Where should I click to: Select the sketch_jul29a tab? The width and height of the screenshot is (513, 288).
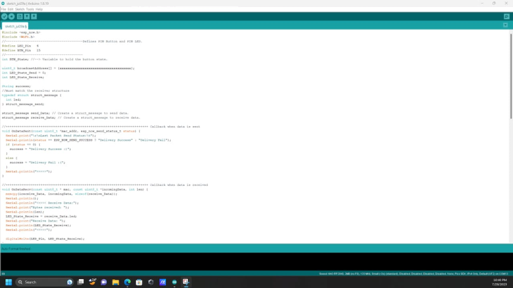point(15,26)
